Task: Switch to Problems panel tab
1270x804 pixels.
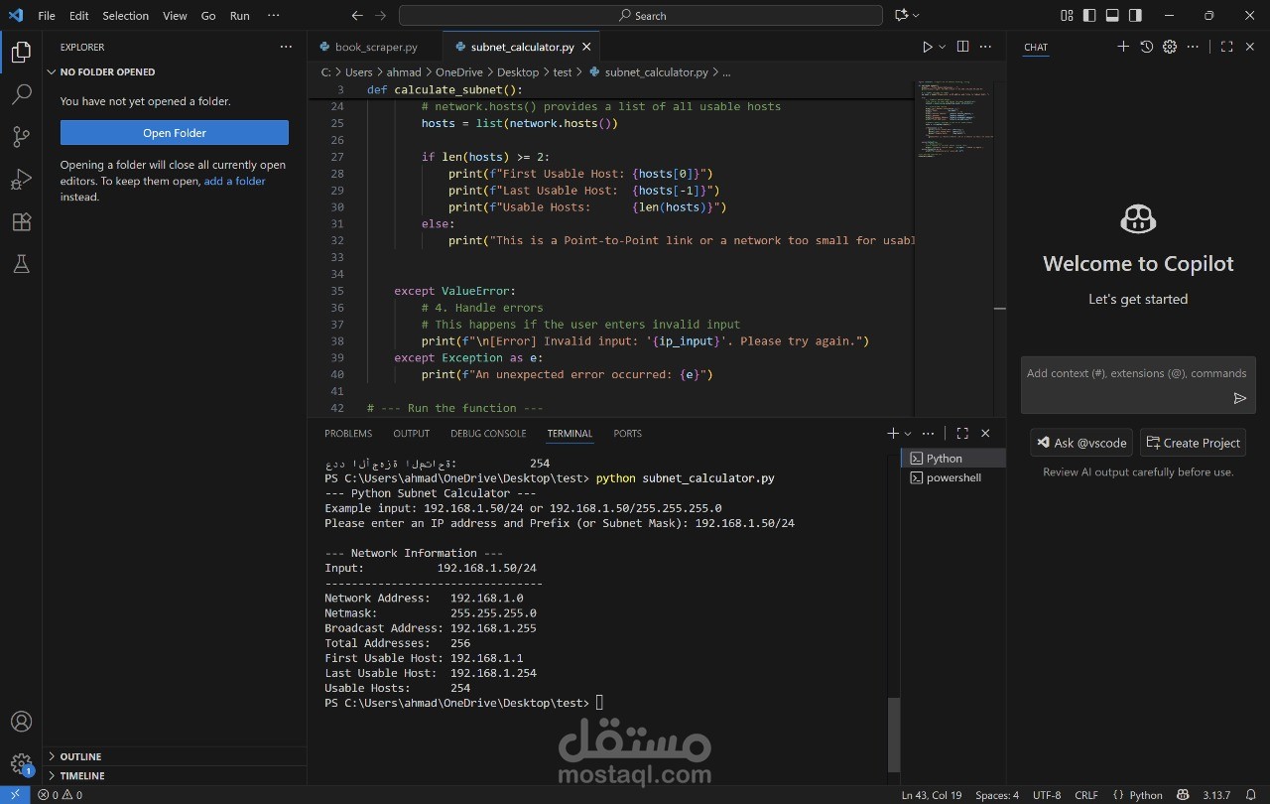Action: point(348,434)
